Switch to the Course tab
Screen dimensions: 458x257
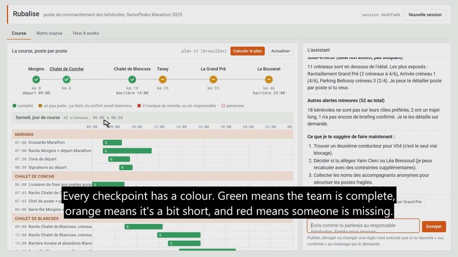click(x=19, y=33)
